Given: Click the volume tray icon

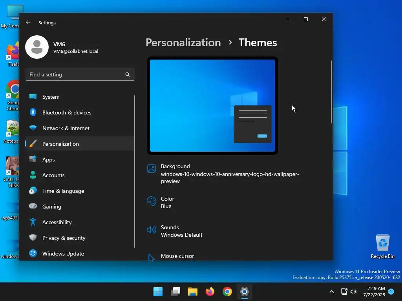Looking at the screenshot, I should (353, 292).
